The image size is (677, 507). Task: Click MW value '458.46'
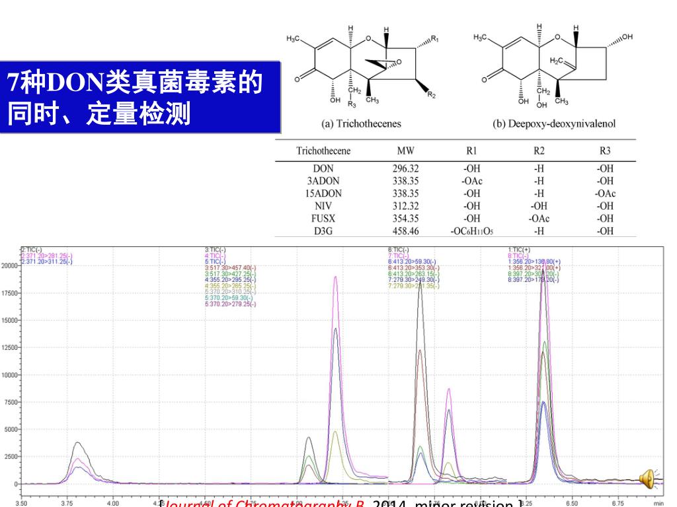tap(405, 231)
